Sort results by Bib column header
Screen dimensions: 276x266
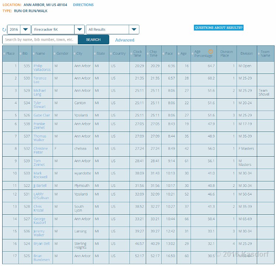coord(25,54)
